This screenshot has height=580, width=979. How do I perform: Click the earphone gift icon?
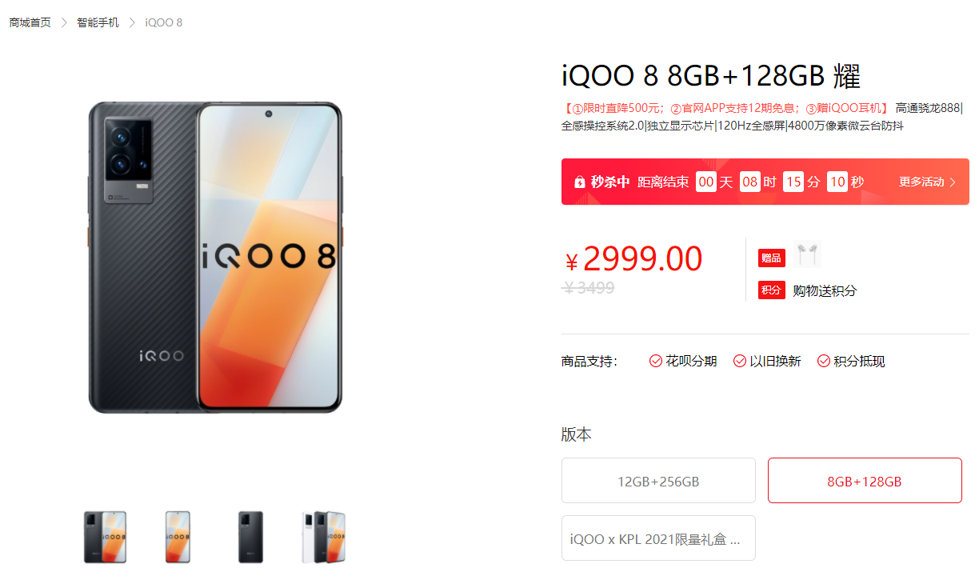pyautogui.click(x=808, y=255)
